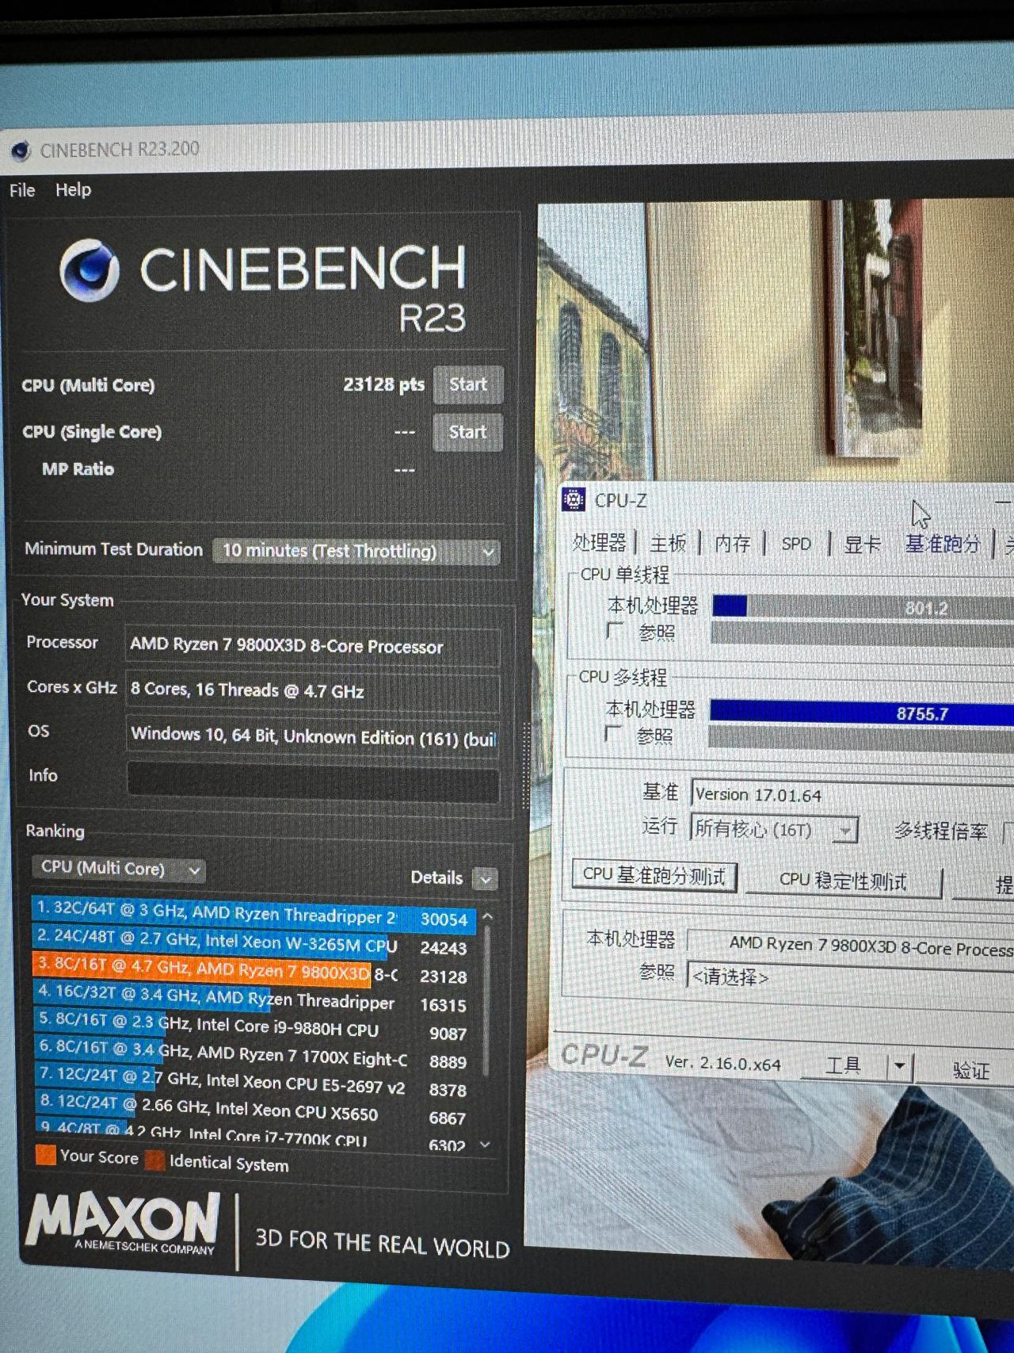Open the 工具 dropdown arrow in CPU-Z
Screen dimensions: 1014x1353
point(899,1066)
